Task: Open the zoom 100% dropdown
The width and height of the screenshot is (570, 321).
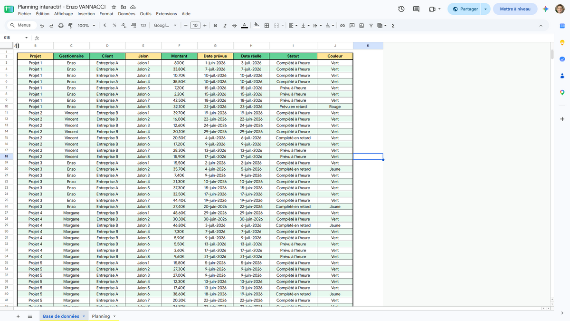Action: pyautogui.click(x=86, y=26)
